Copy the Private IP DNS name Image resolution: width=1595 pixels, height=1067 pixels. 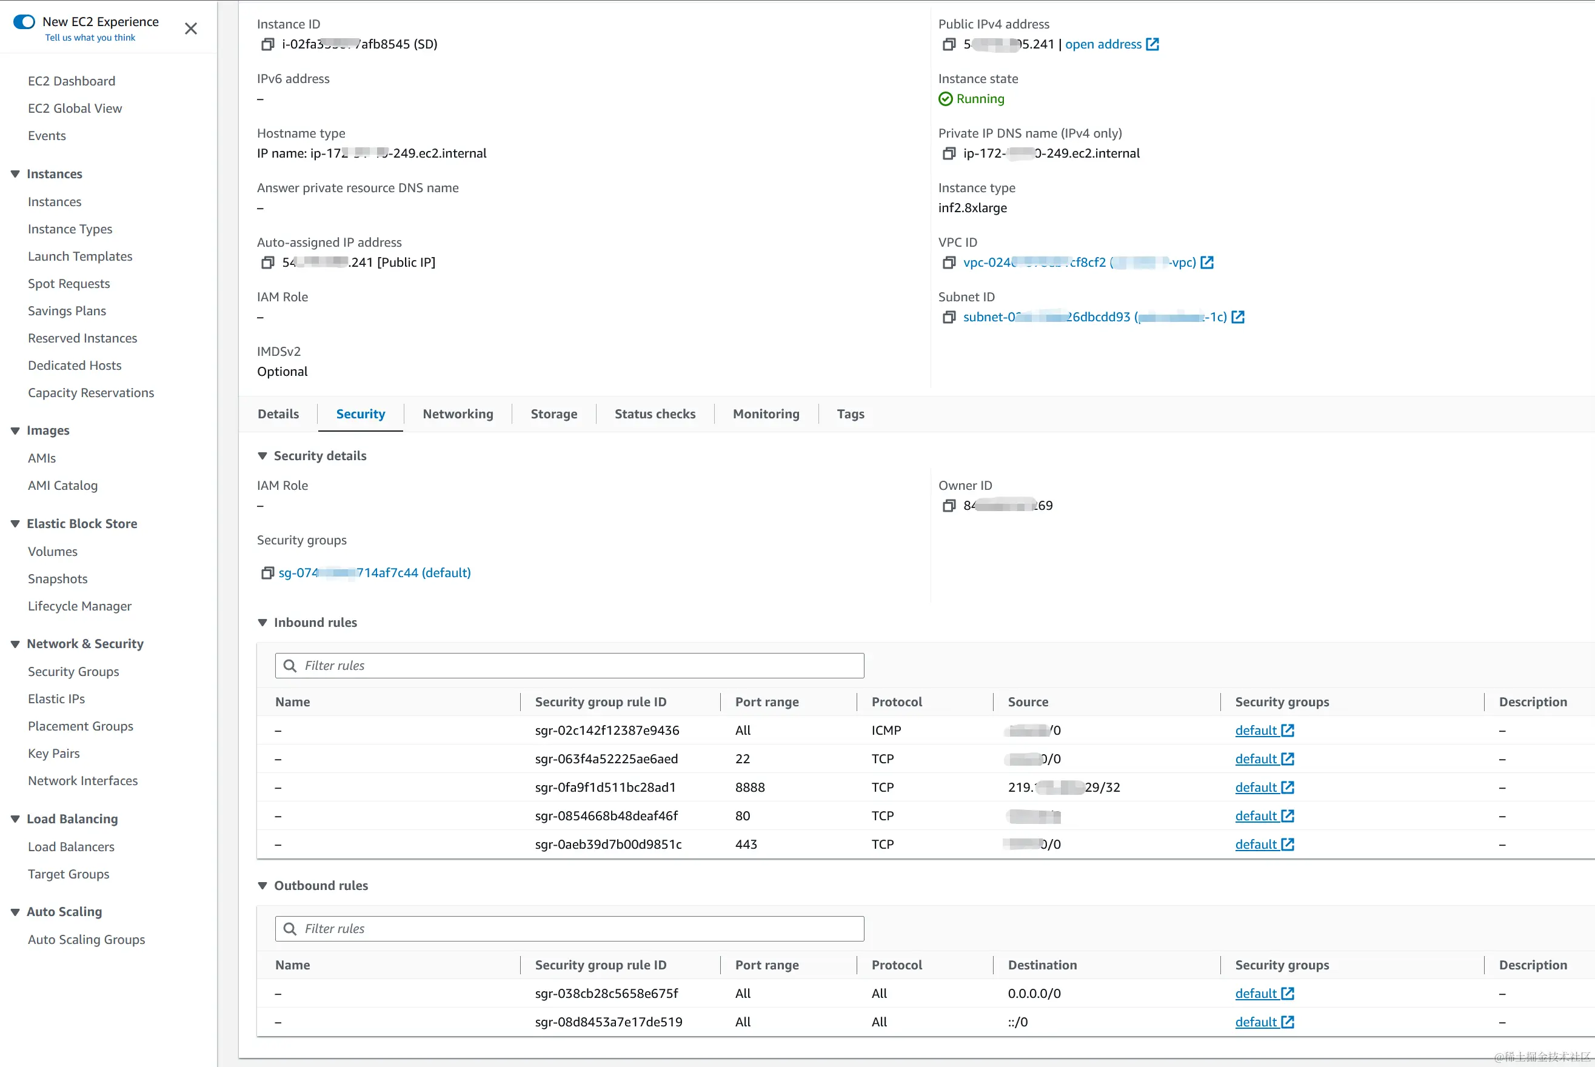pyautogui.click(x=949, y=153)
